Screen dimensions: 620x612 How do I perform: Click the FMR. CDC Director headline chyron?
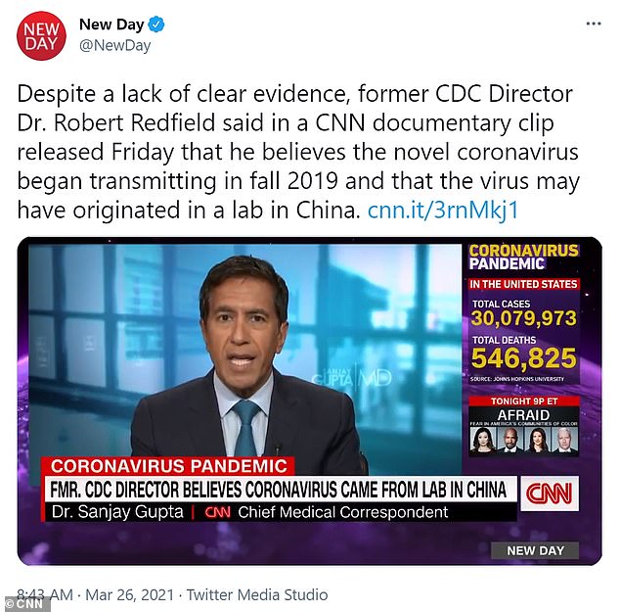279,489
